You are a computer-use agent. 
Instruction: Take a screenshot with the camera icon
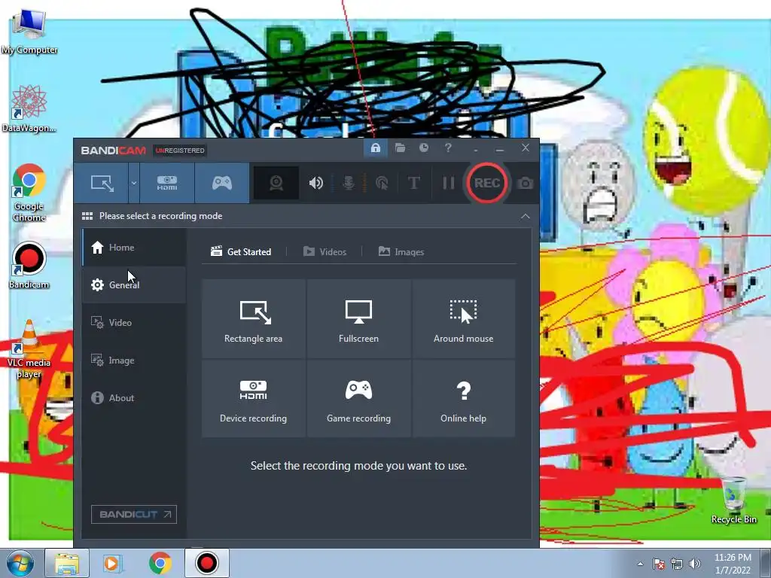coord(525,183)
